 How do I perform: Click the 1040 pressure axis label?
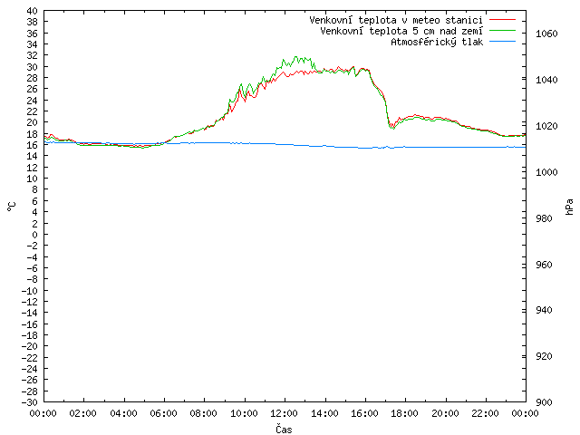[x=546, y=80]
